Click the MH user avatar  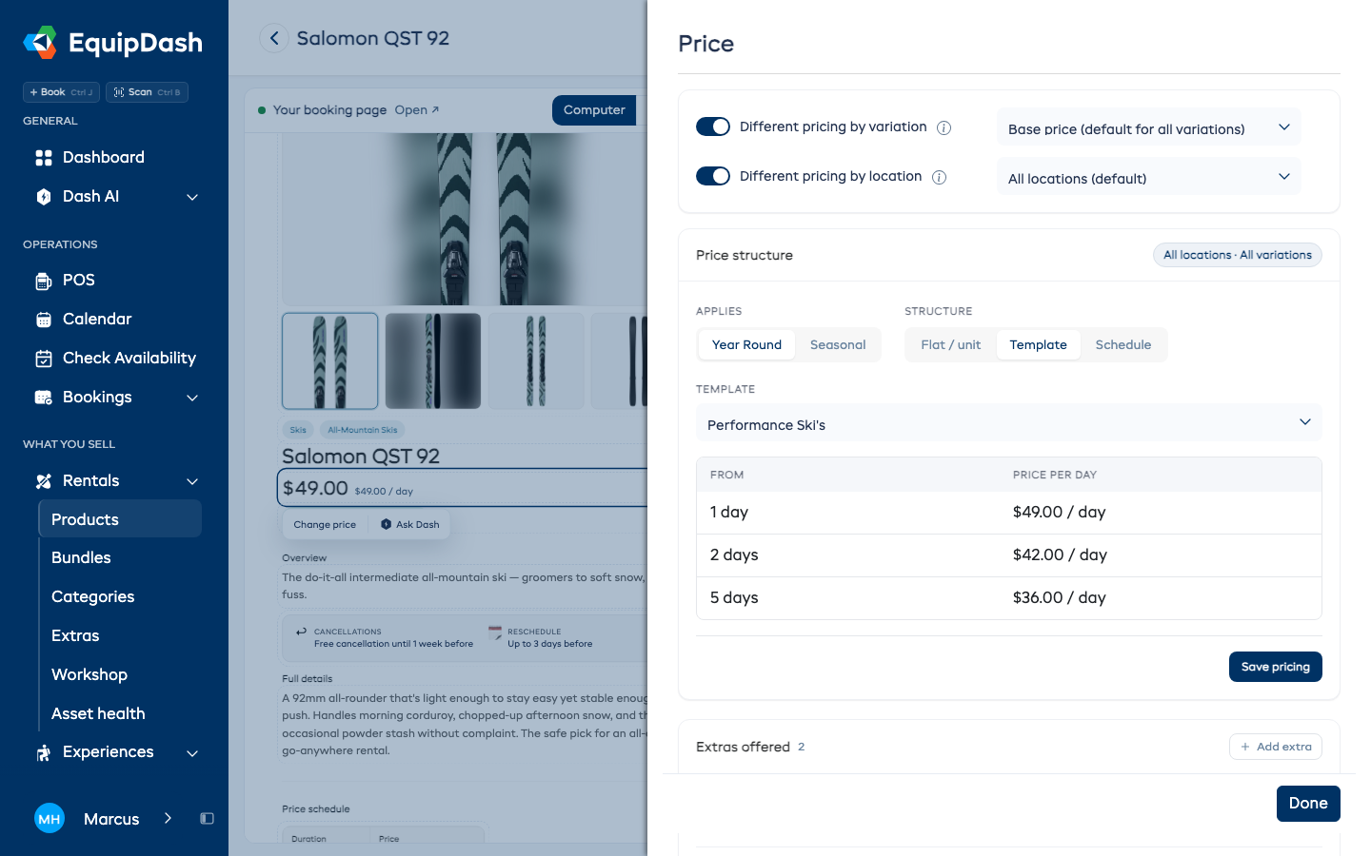click(50, 819)
